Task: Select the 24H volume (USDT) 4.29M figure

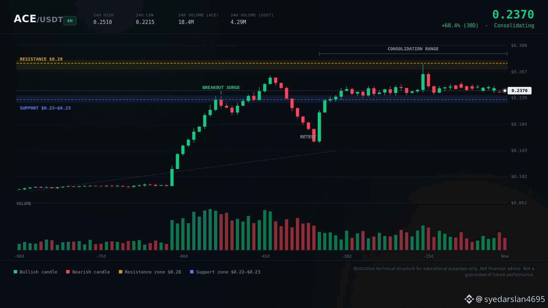Action: click(238, 22)
